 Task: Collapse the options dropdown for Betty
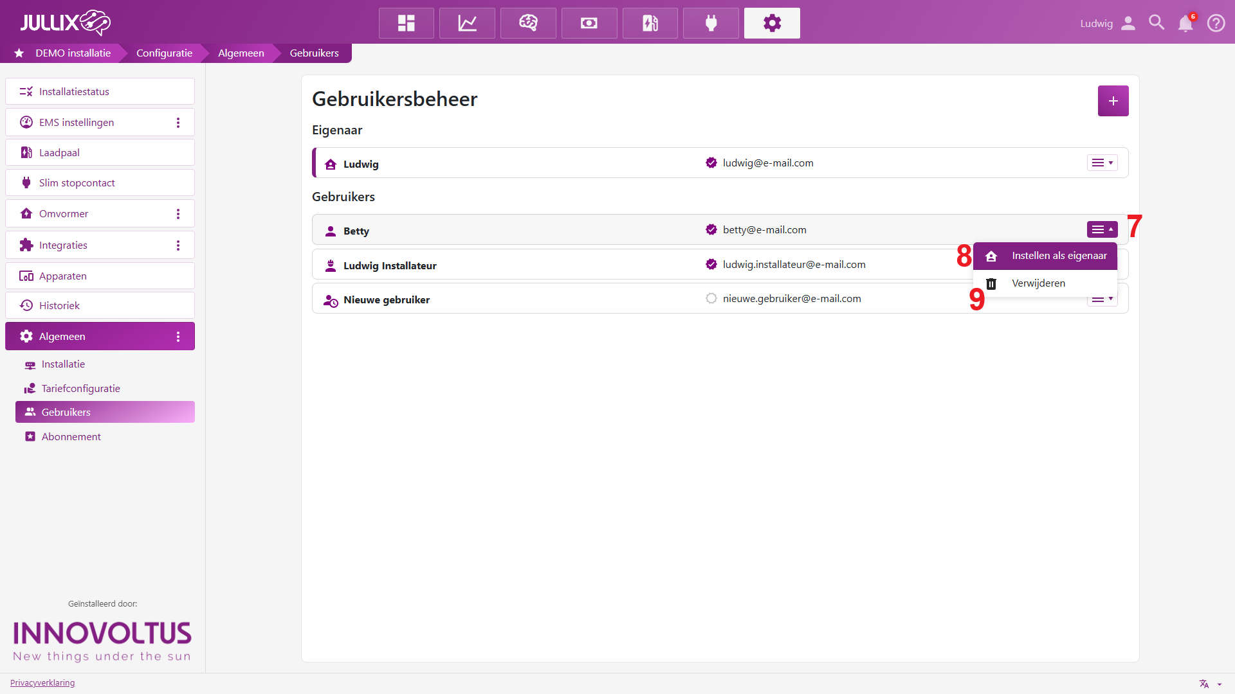pyautogui.click(x=1102, y=229)
